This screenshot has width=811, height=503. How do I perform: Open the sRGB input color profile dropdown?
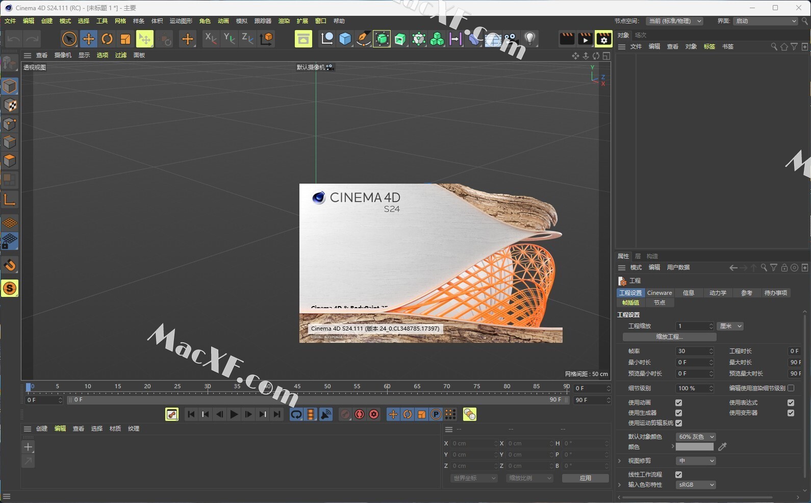[x=696, y=485]
